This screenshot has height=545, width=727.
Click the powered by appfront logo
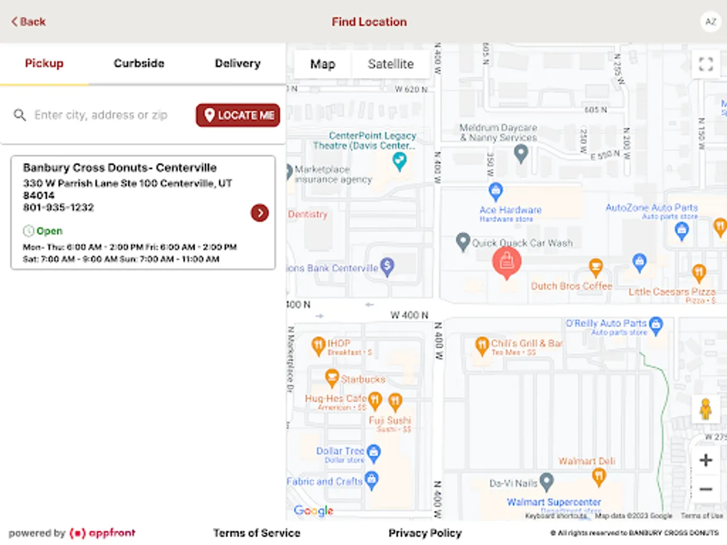click(x=72, y=533)
